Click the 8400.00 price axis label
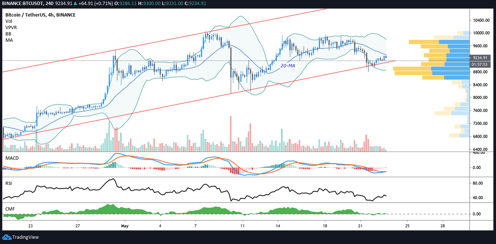This screenshot has height=244, width=496. tap(481, 85)
